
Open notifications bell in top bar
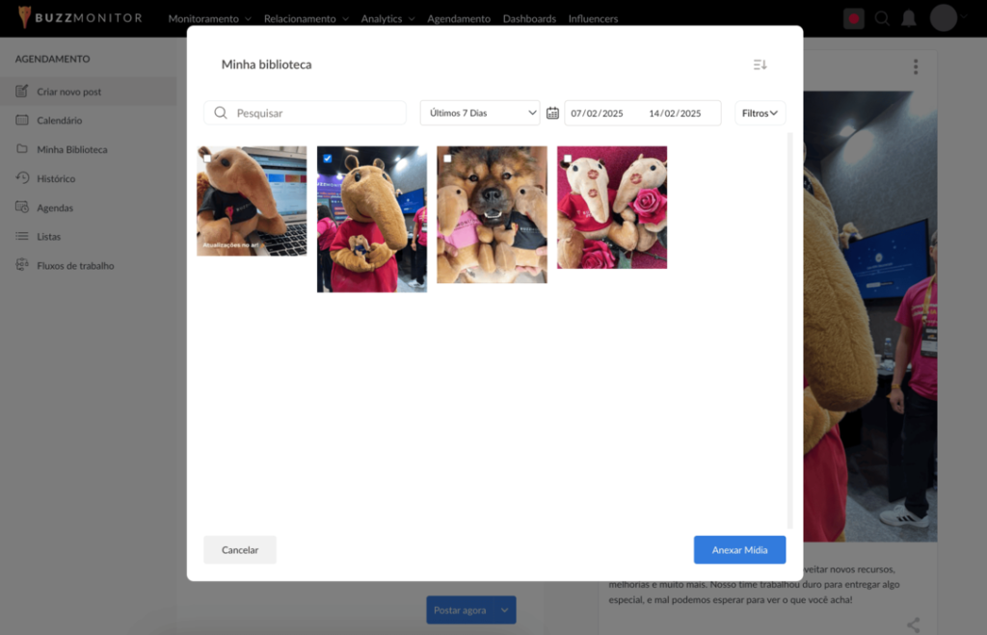908,18
